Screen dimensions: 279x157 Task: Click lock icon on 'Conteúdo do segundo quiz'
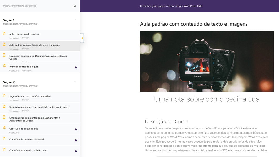(76, 129)
